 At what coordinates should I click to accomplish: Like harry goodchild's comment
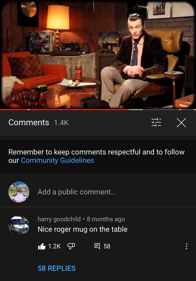[42, 246]
